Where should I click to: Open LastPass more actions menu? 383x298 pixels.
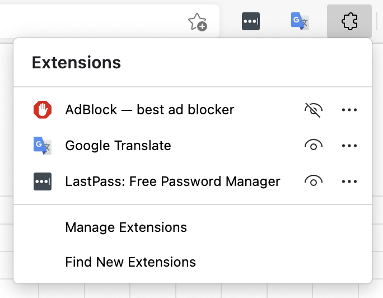pos(349,181)
